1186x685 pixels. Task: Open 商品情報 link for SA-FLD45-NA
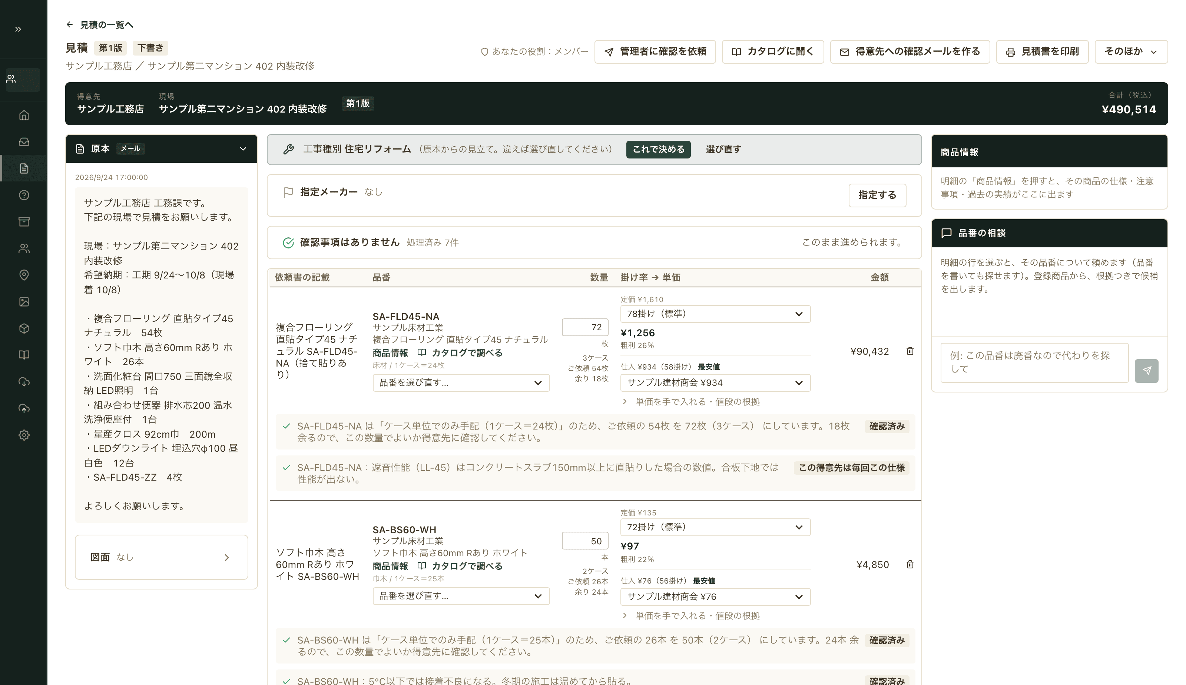click(390, 352)
